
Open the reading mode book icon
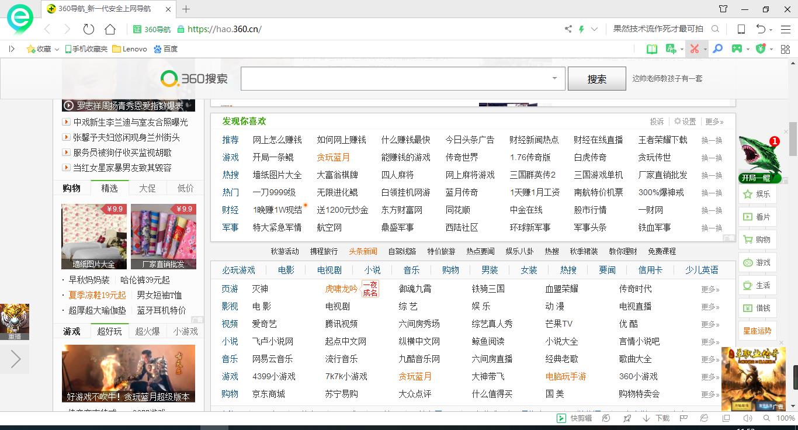pos(651,49)
